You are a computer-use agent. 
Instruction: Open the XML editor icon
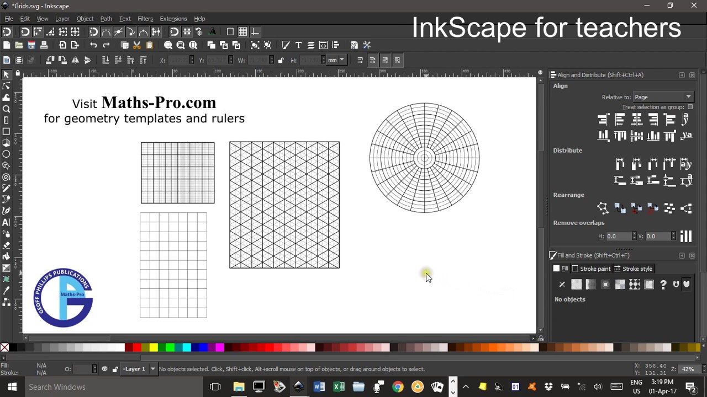coord(323,45)
